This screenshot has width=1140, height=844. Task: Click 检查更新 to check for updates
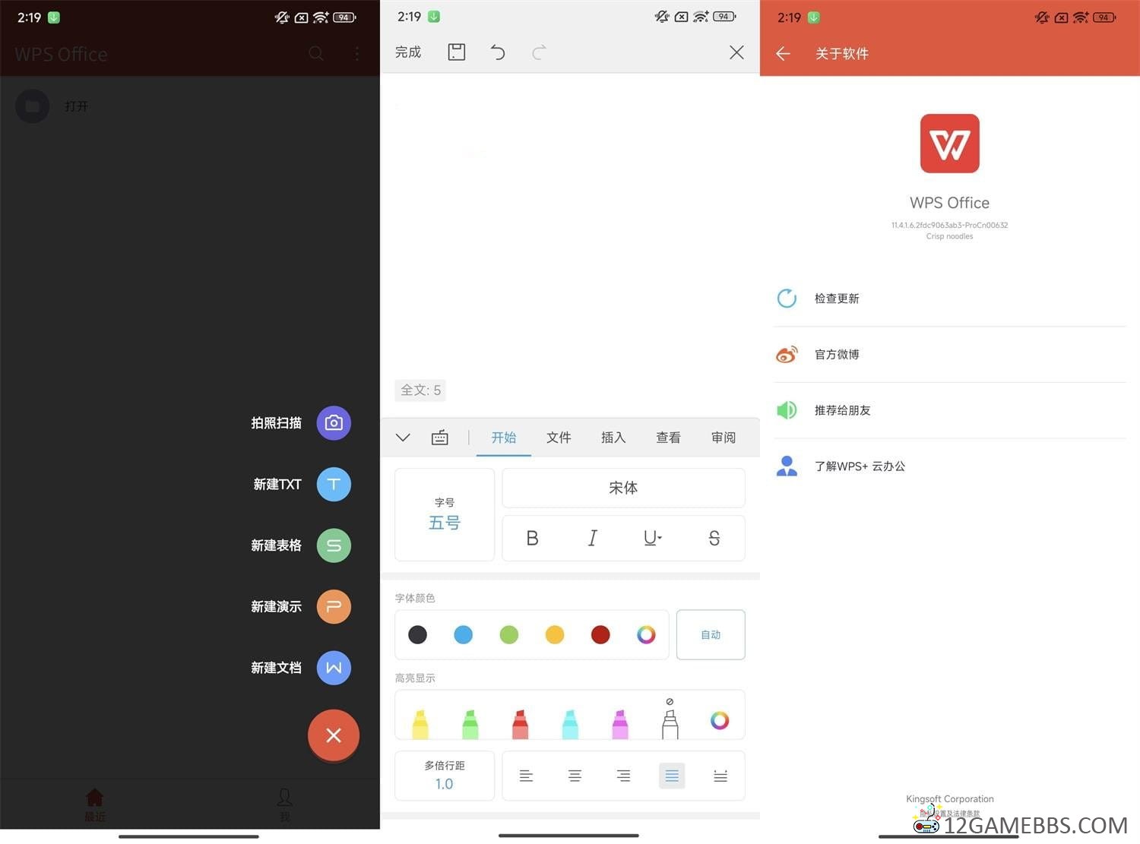[x=950, y=299]
